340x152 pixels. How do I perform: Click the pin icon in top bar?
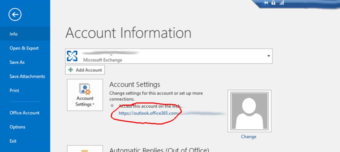(x=265, y=3)
